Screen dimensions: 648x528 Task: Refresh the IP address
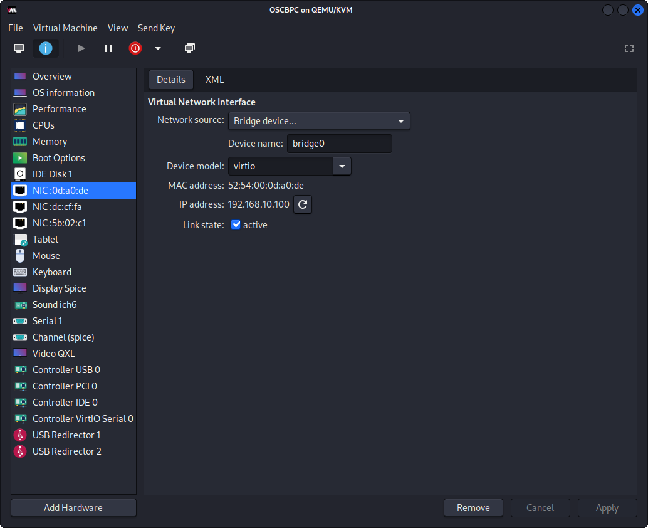tap(303, 204)
